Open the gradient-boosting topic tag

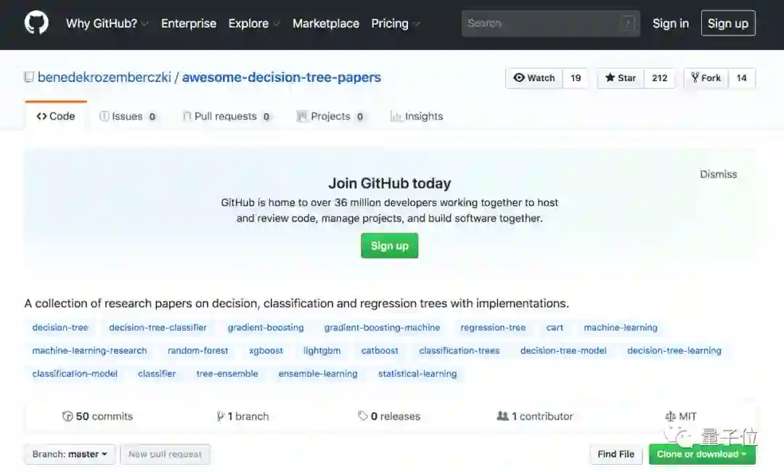[x=266, y=328]
